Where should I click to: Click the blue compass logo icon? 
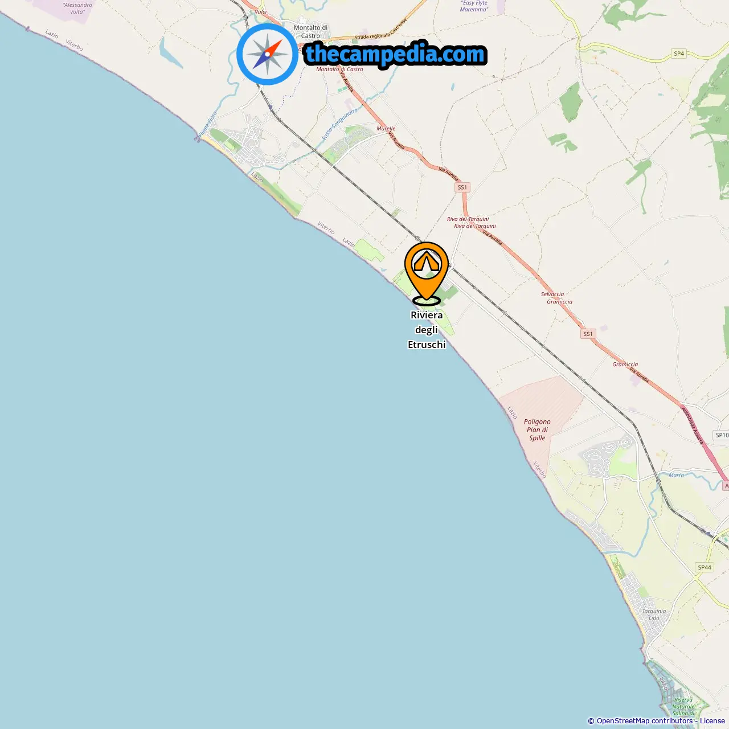(268, 54)
